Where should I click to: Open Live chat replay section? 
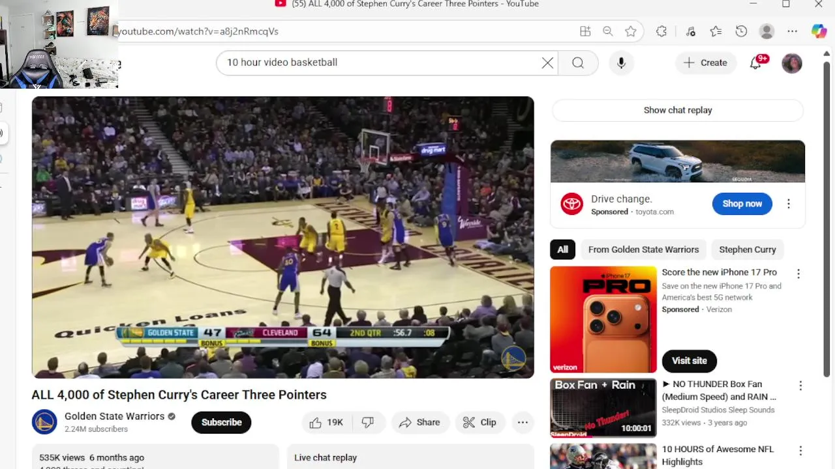(410, 457)
